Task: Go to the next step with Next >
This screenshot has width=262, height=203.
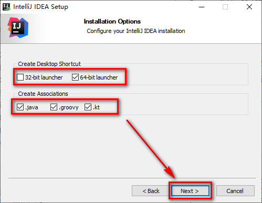Action: [190, 191]
